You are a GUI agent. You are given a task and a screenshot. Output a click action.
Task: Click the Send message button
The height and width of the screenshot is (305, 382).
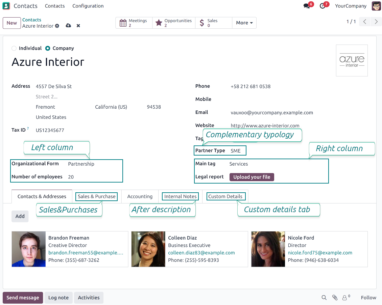[23, 298]
